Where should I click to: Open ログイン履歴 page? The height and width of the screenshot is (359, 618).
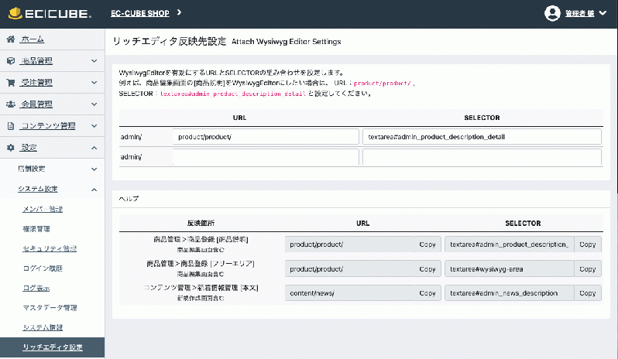[x=43, y=268]
